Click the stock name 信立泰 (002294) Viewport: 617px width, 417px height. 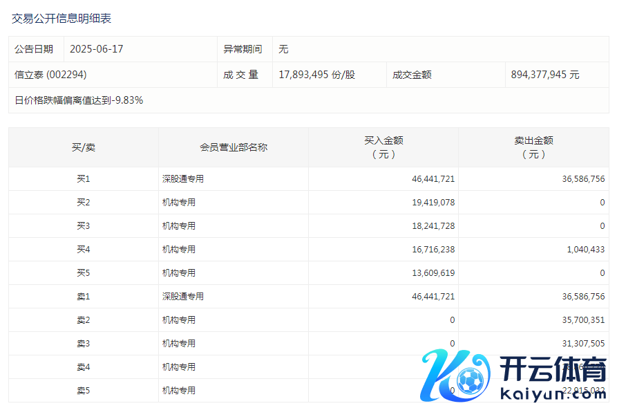coord(50,75)
